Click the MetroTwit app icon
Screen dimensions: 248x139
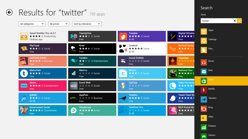click(24, 73)
